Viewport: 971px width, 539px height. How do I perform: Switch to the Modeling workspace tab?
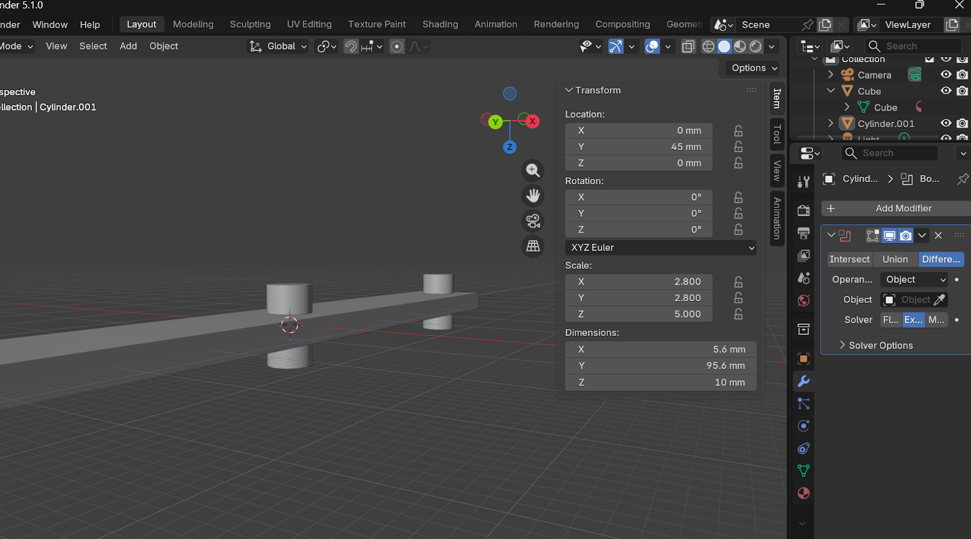pos(193,24)
